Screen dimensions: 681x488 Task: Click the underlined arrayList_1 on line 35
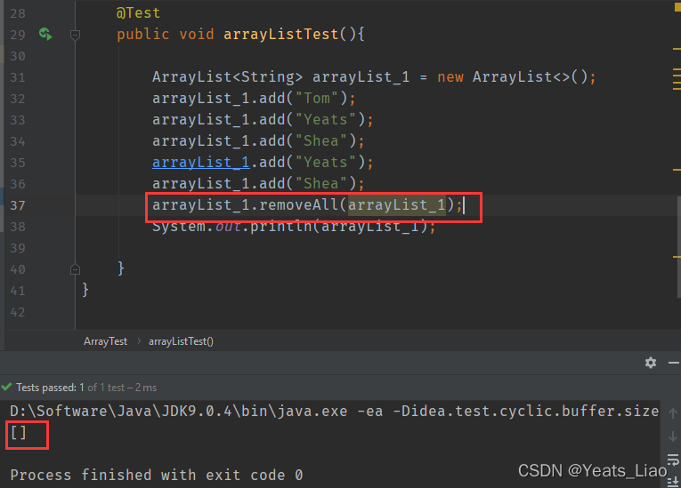click(x=200, y=163)
